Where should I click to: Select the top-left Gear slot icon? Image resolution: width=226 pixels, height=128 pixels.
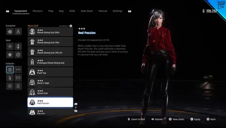pos(10,46)
